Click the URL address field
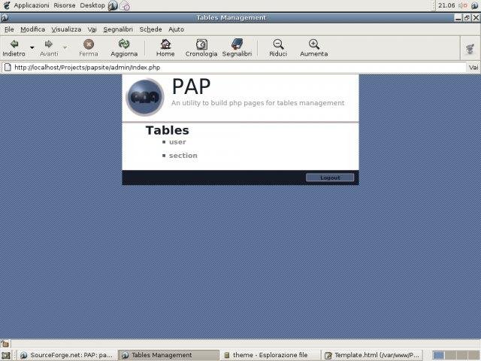The width and height of the screenshot is (481, 361). 234,68
